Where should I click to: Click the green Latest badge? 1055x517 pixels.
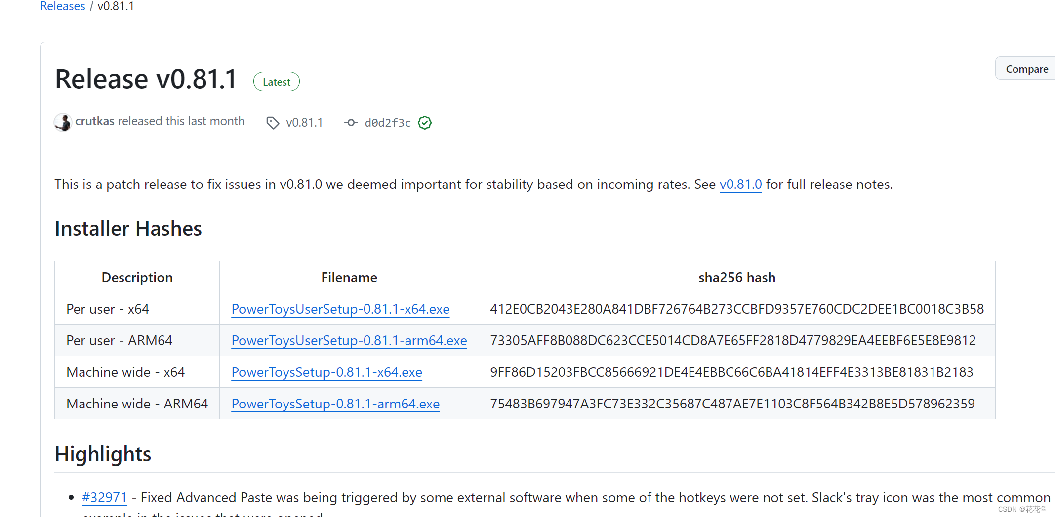[277, 82]
